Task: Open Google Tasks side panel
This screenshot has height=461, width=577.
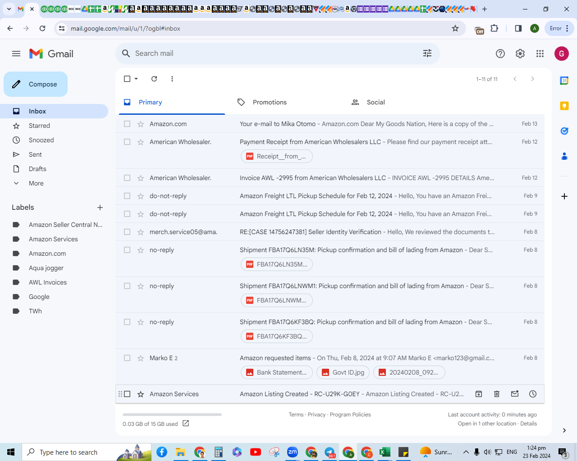Action: pyautogui.click(x=564, y=131)
